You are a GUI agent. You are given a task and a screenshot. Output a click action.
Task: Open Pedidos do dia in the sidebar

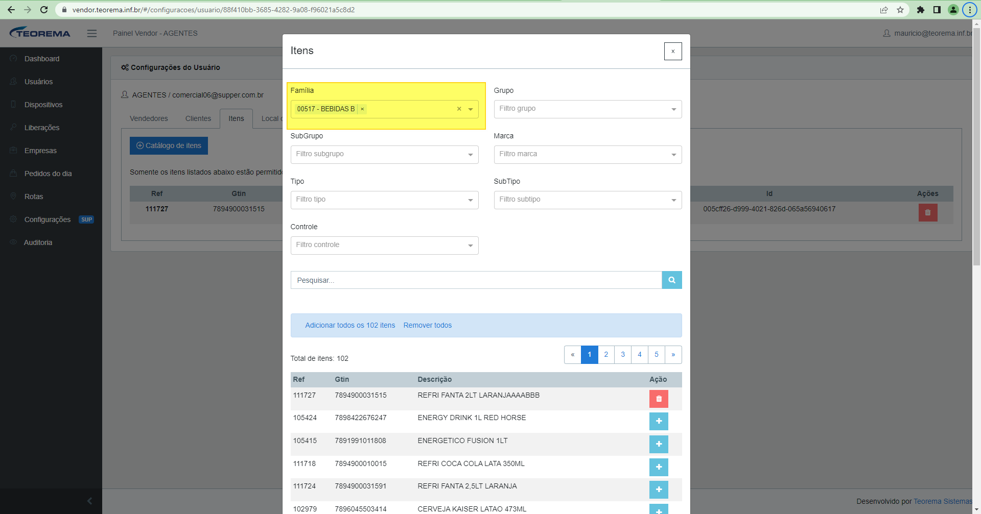(x=48, y=174)
